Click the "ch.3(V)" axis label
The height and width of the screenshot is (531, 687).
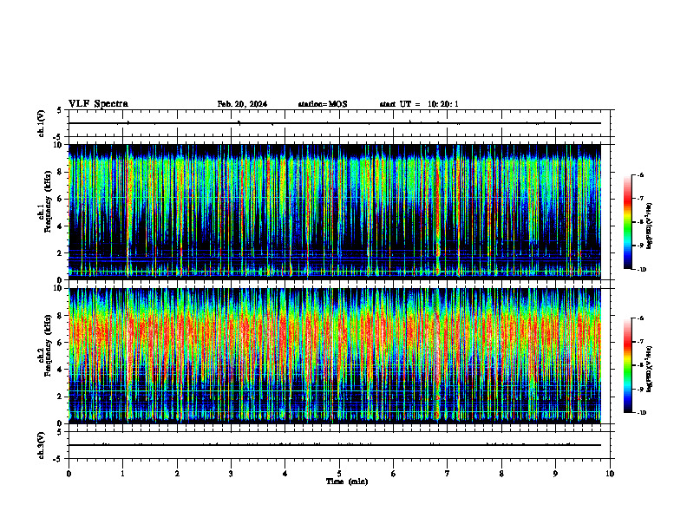42,445
